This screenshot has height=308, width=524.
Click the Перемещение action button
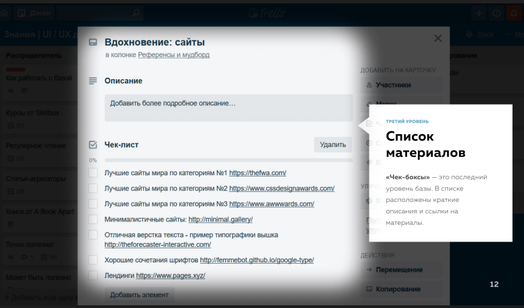[401, 270]
